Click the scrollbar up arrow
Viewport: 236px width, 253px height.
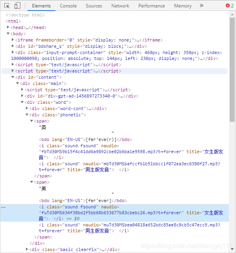point(232,14)
